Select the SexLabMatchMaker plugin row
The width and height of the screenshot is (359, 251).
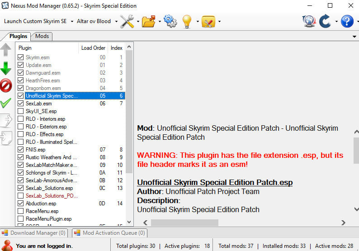coord(71,165)
